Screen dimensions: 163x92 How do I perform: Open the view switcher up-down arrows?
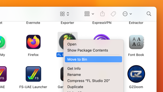click(68, 14)
